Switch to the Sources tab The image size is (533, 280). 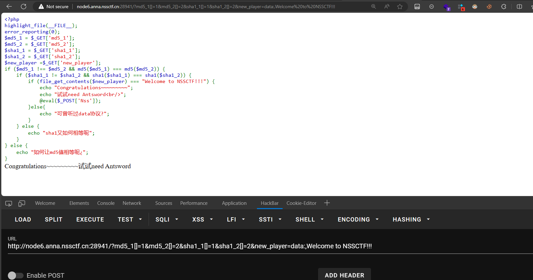tap(164, 203)
